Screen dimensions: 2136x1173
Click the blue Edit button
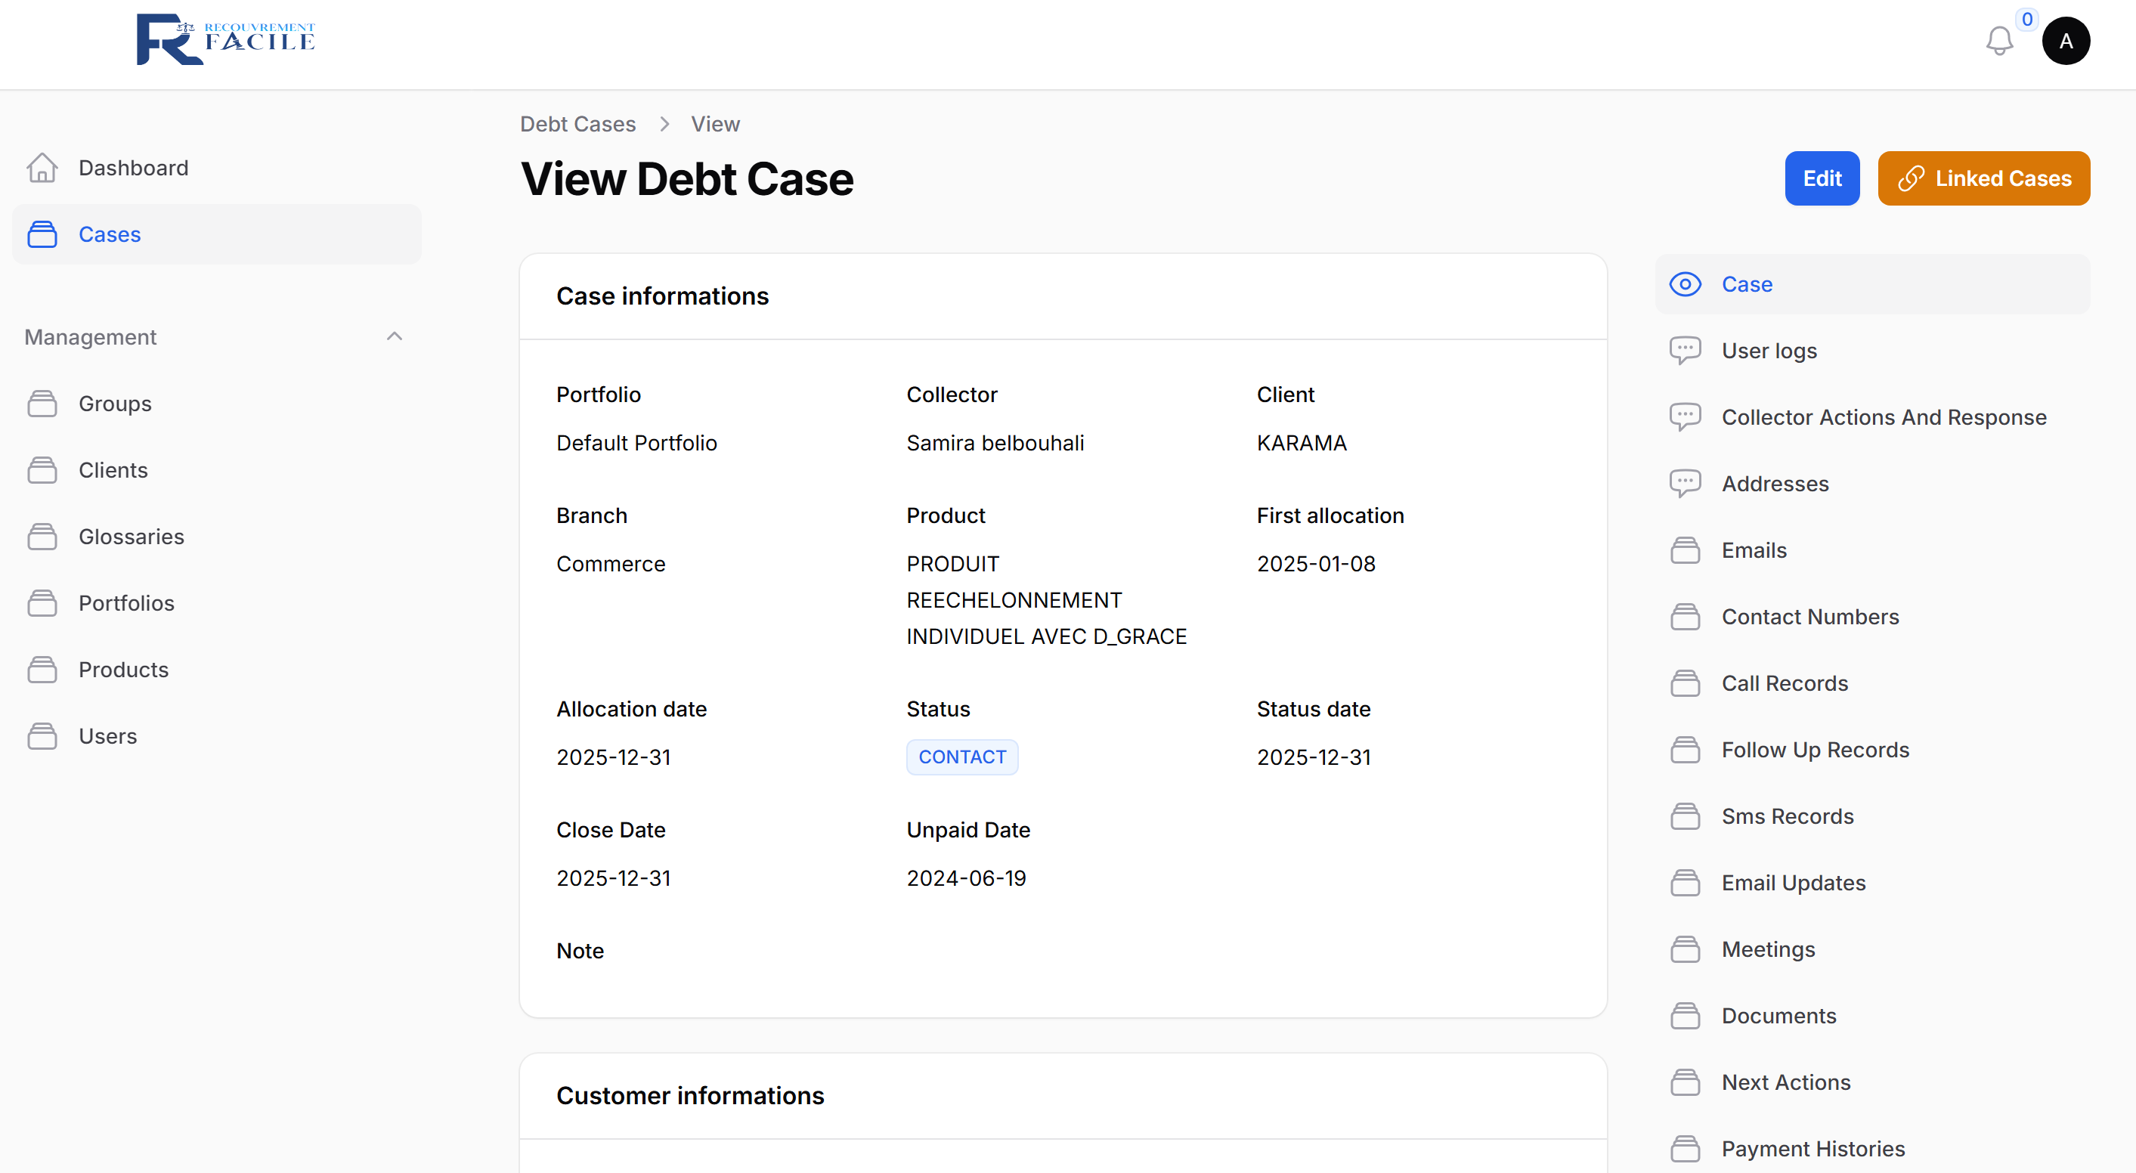coord(1821,178)
